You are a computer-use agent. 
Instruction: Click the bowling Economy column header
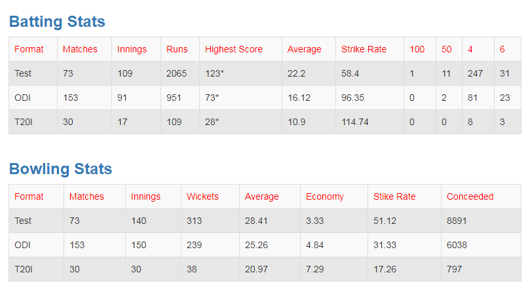(324, 196)
